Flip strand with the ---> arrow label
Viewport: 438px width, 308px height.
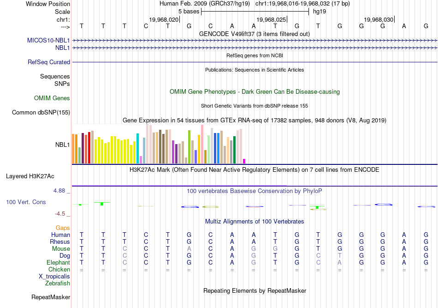click(x=65, y=27)
